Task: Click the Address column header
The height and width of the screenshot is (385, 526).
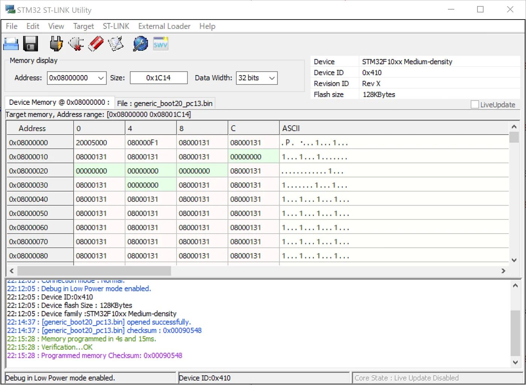Action: [40, 128]
